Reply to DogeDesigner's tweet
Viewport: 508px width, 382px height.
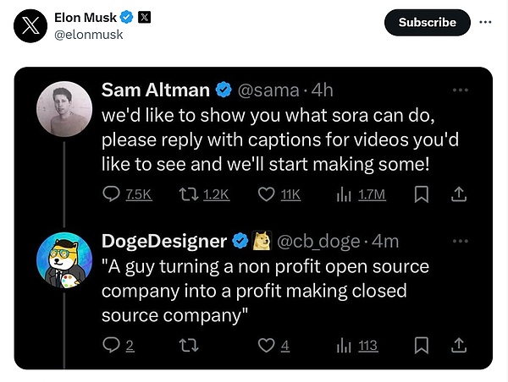click(x=112, y=345)
